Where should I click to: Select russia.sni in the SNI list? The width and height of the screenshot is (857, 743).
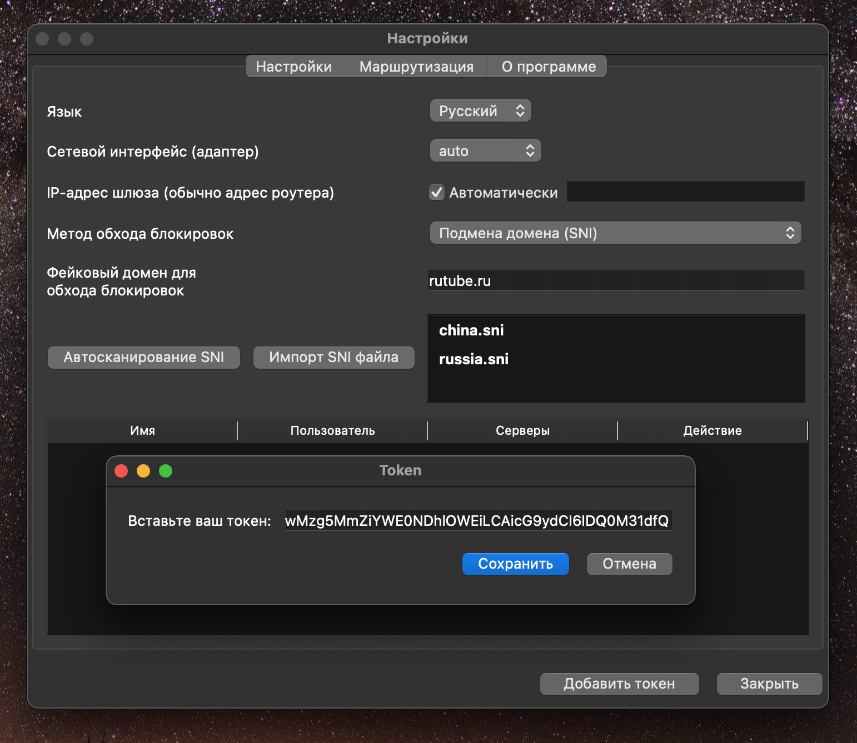click(474, 359)
